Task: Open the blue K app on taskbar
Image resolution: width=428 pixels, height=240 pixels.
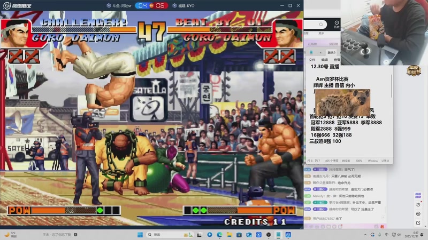Action: coord(259,235)
